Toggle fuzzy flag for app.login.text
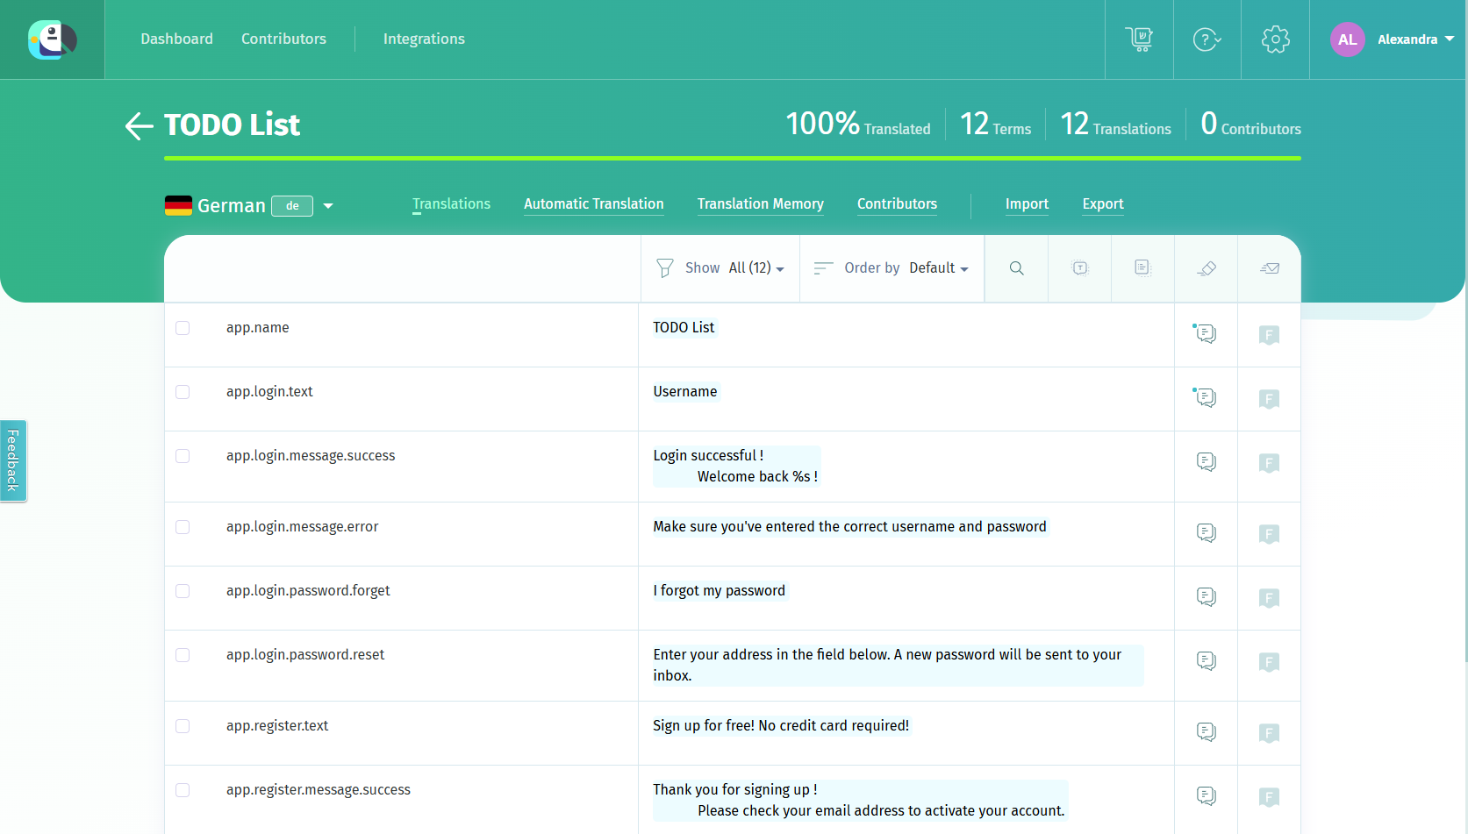This screenshot has width=1468, height=834. (x=1269, y=399)
